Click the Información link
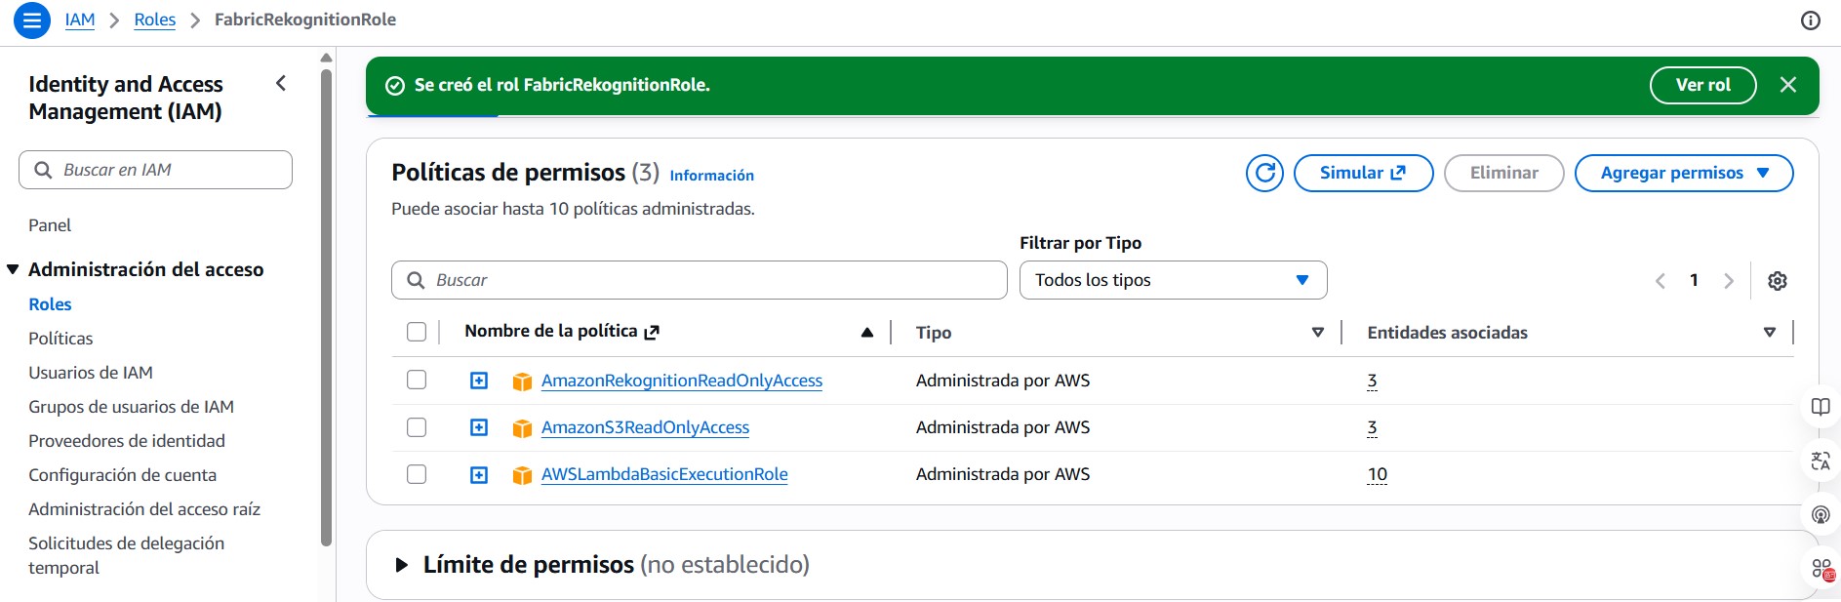 pyautogui.click(x=711, y=176)
